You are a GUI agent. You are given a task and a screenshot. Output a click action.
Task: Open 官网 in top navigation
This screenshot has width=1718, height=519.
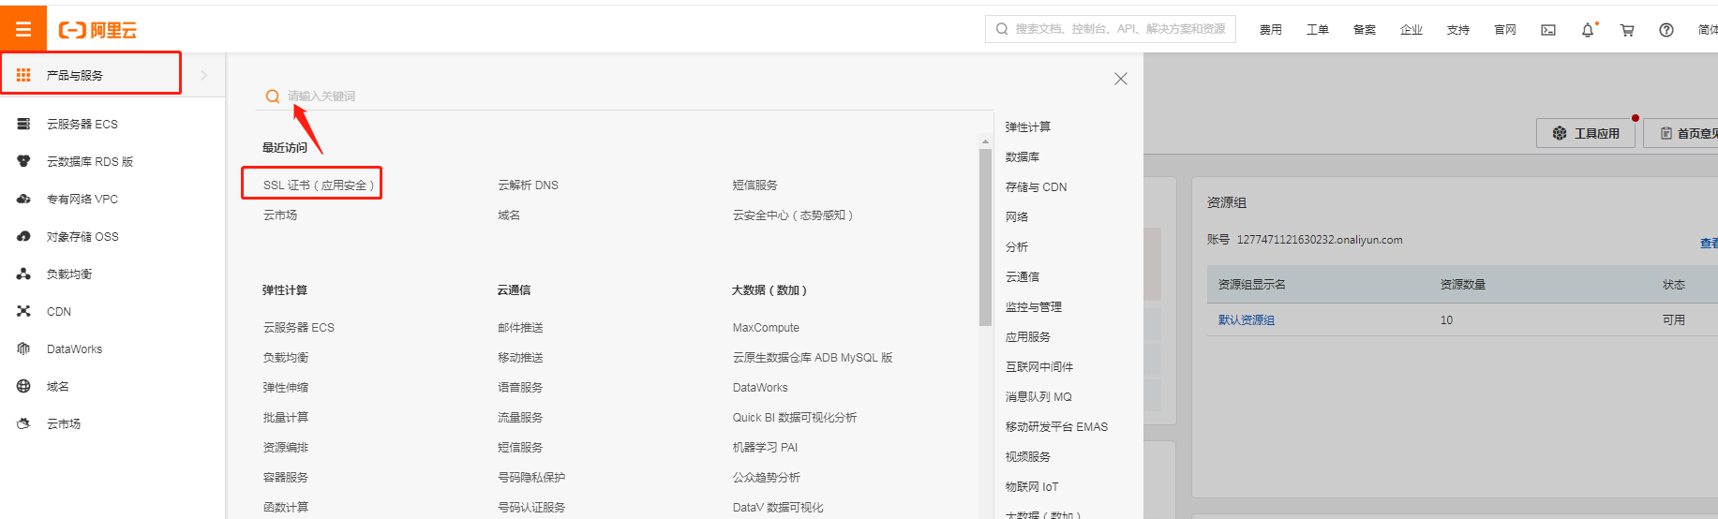[x=1505, y=30]
